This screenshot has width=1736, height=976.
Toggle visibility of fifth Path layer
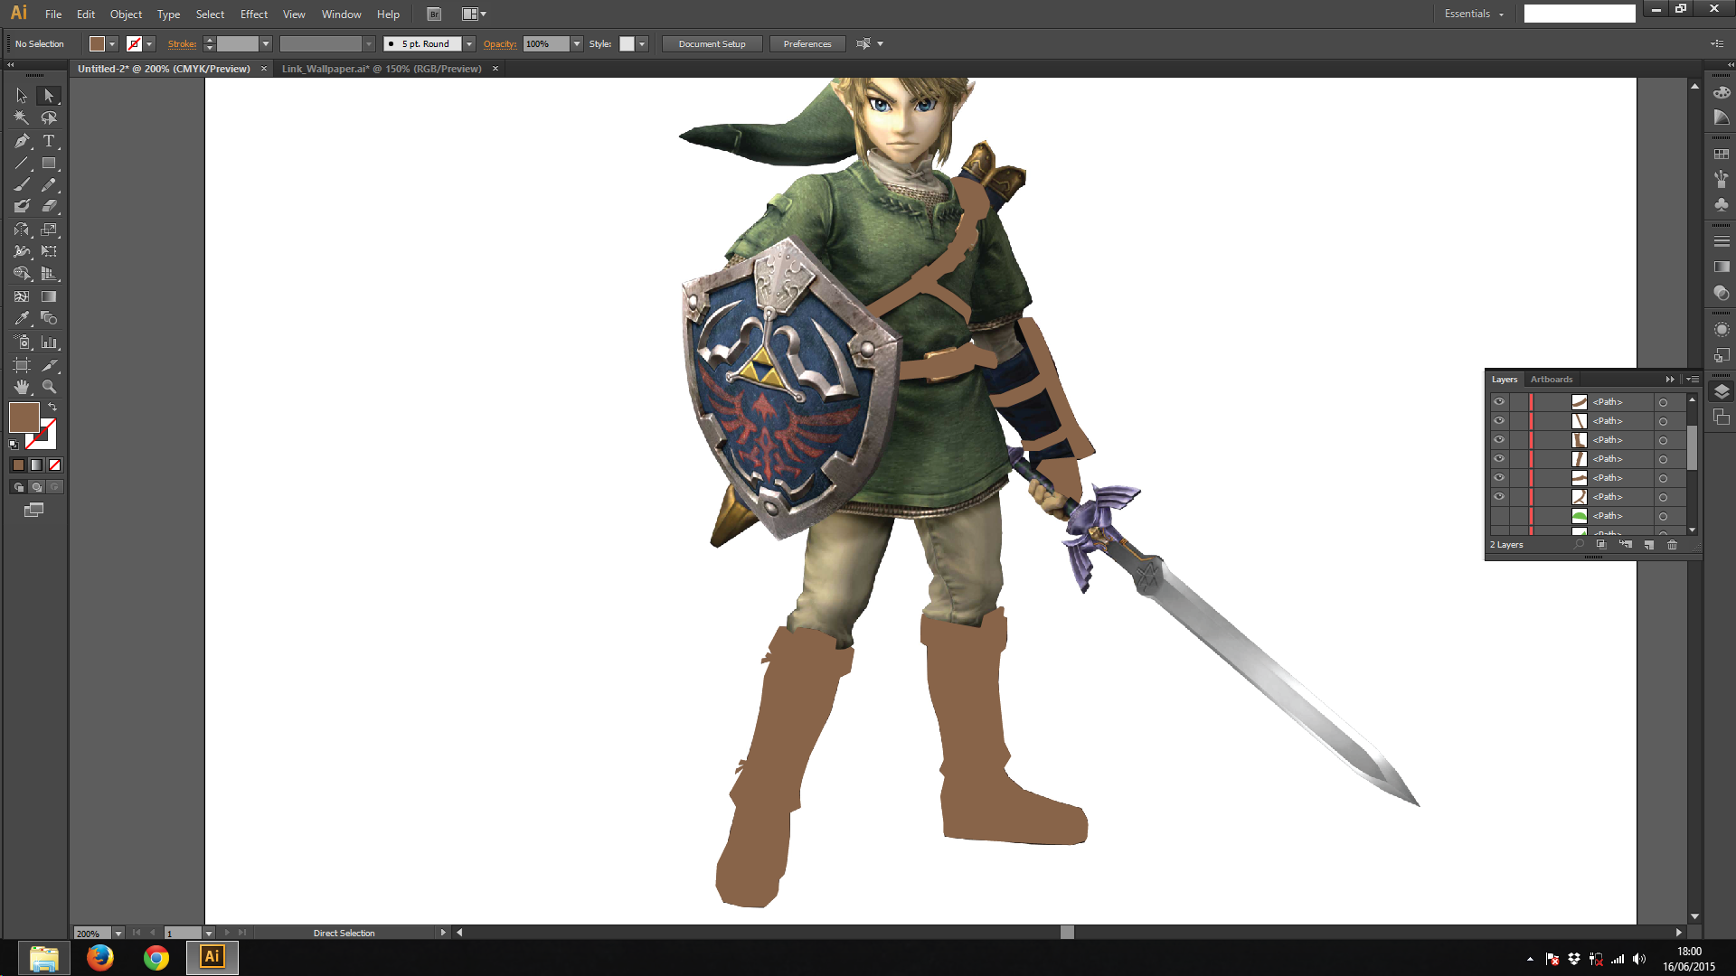tap(1499, 477)
